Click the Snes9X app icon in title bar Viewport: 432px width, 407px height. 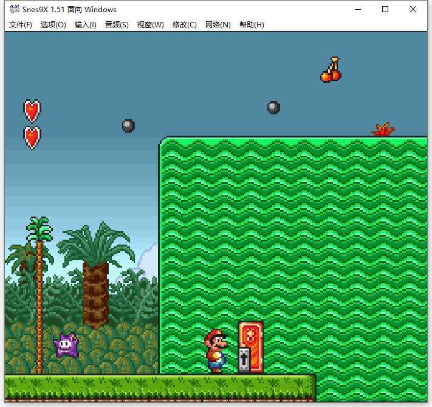point(15,9)
